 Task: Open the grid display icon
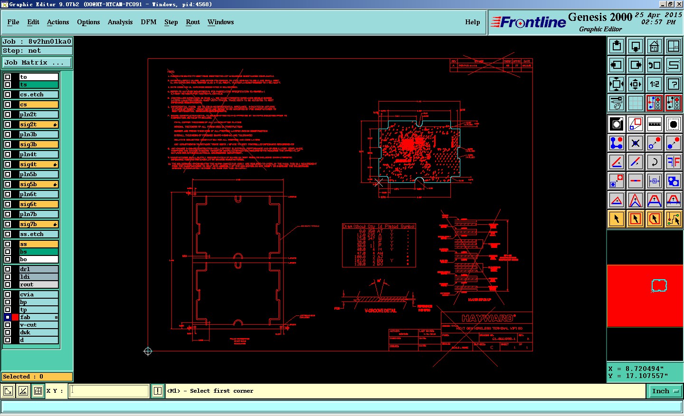point(636,103)
